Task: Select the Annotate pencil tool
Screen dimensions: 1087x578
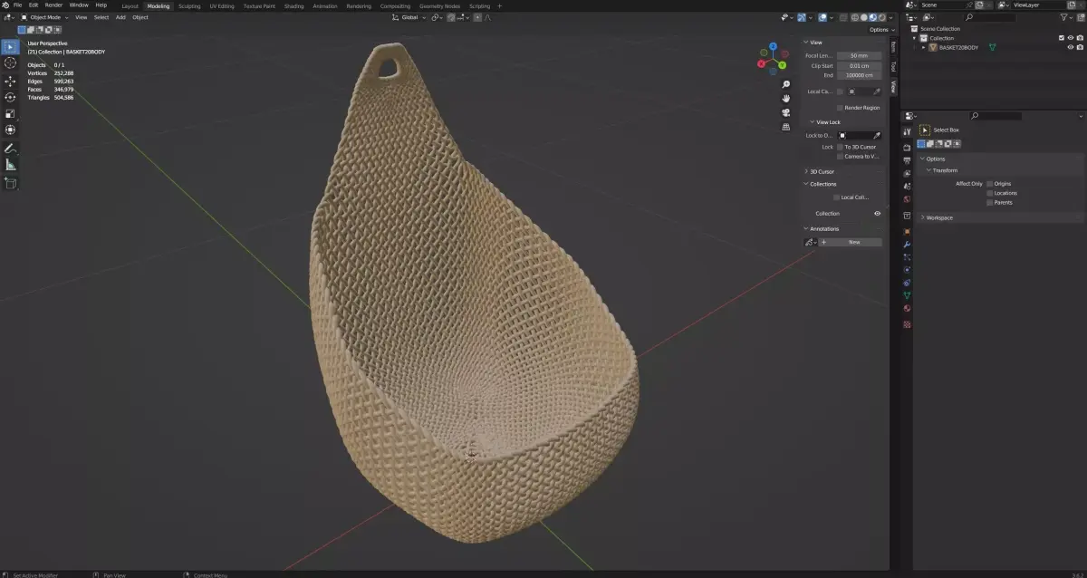Action: (10, 148)
